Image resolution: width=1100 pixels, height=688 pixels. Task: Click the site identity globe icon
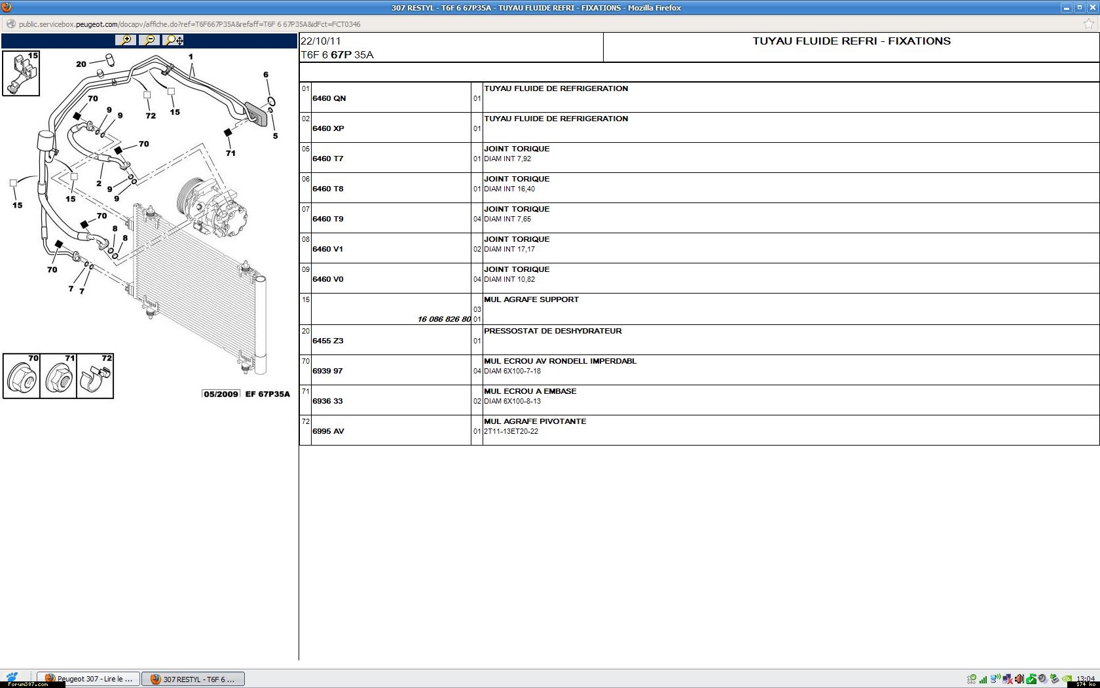(10, 24)
